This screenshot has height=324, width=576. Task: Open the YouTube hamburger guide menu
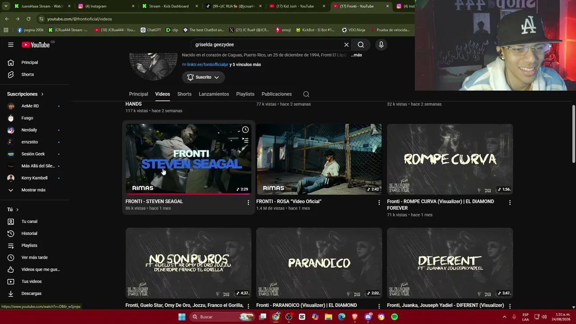(11, 45)
